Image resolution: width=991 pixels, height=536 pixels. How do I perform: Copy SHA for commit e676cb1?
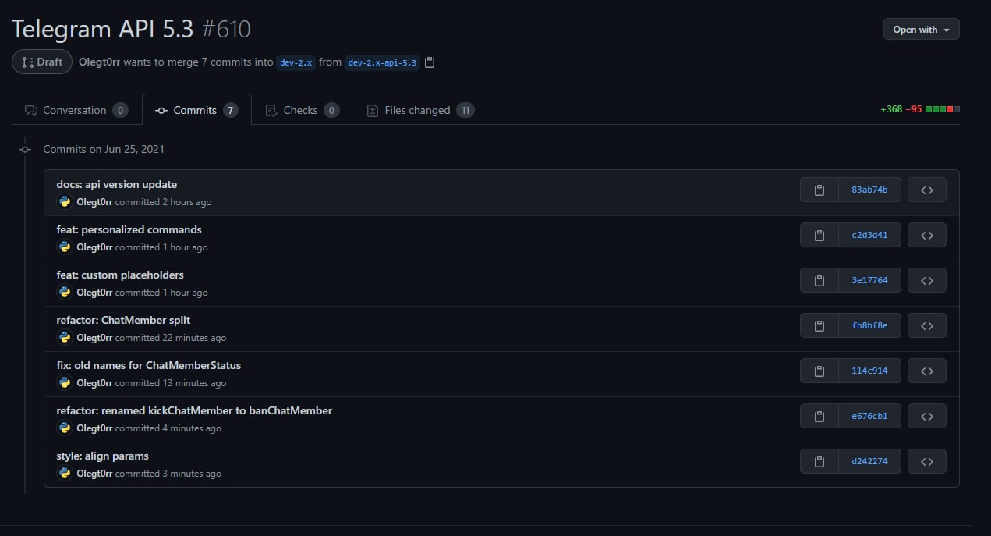point(819,416)
